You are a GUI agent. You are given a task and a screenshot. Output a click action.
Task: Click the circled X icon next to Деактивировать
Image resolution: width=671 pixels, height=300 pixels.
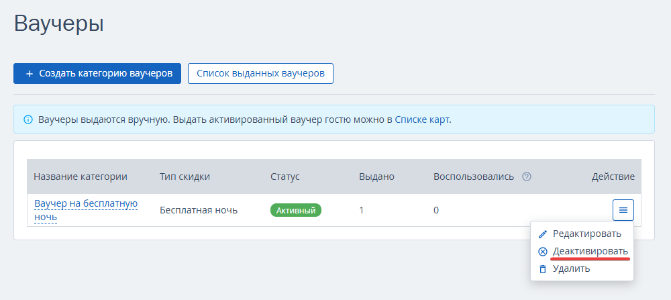click(543, 252)
